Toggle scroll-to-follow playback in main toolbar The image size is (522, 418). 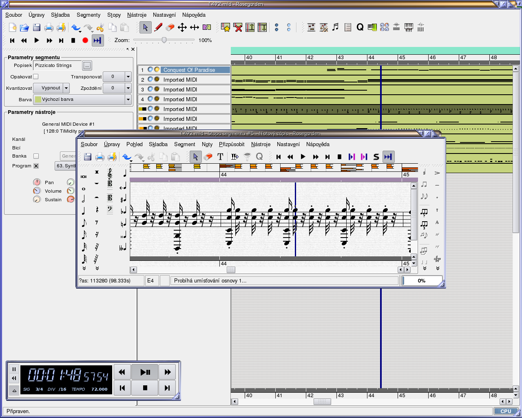click(97, 40)
